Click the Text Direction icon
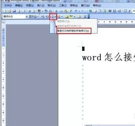 pos(114,11)
